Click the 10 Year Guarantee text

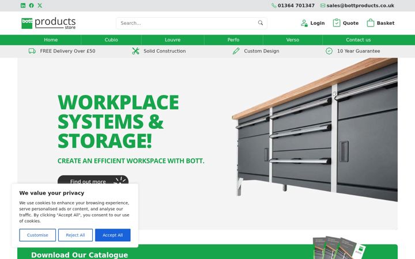click(x=359, y=51)
